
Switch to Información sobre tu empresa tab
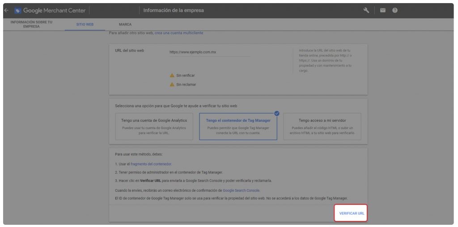pos(32,24)
